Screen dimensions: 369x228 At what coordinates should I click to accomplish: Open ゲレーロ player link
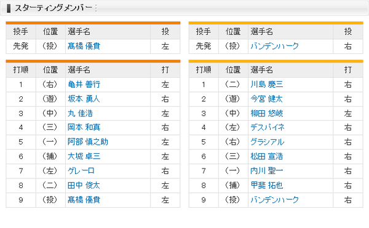(x=81, y=171)
